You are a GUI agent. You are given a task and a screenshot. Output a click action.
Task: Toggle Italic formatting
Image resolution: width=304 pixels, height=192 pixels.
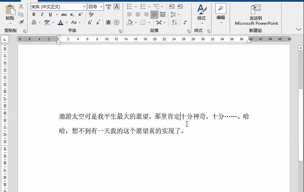[x=42, y=14]
